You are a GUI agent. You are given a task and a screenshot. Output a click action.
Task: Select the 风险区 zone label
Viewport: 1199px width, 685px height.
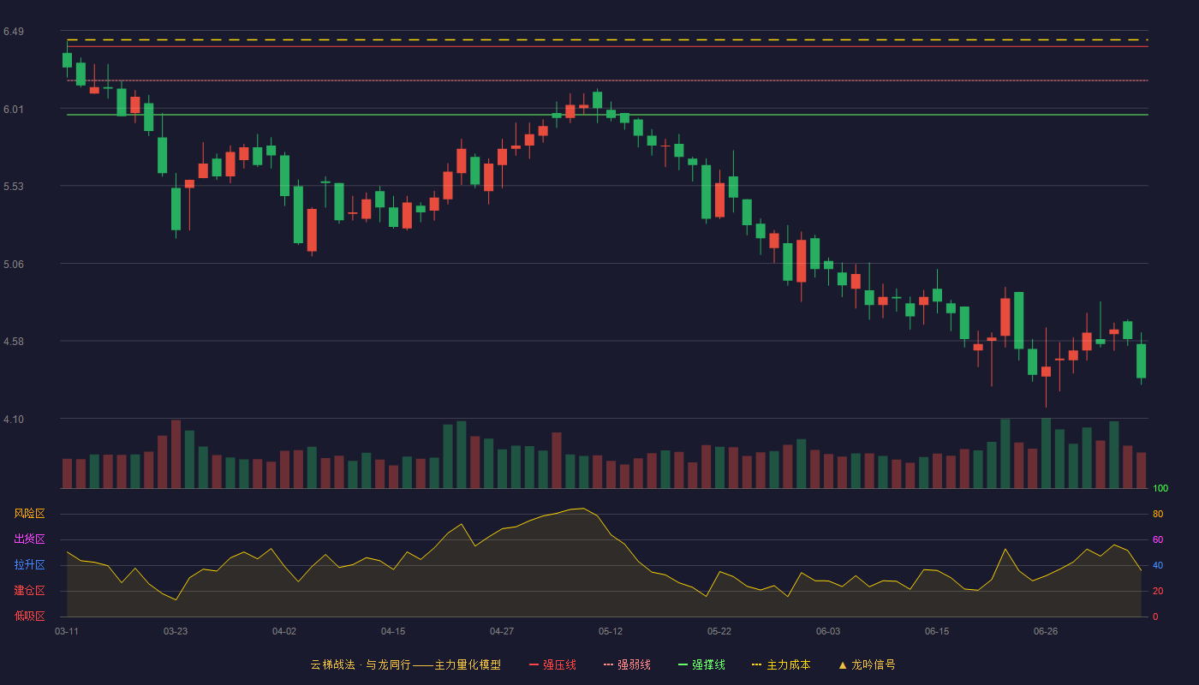[30, 514]
